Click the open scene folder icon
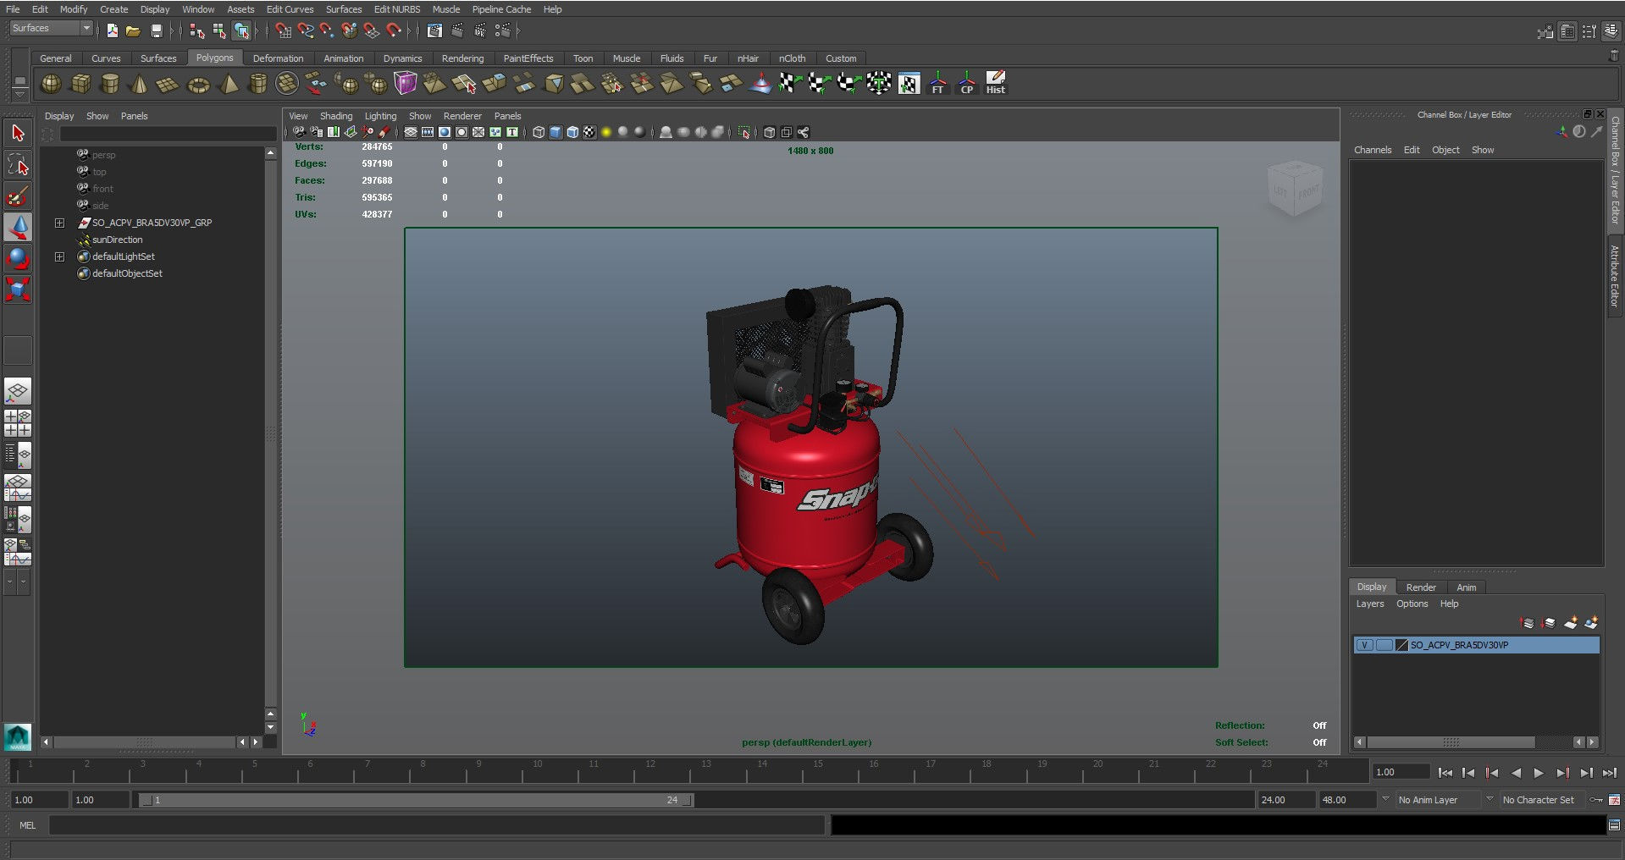The width and height of the screenshot is (1625, 860). [x=133, y=30]
